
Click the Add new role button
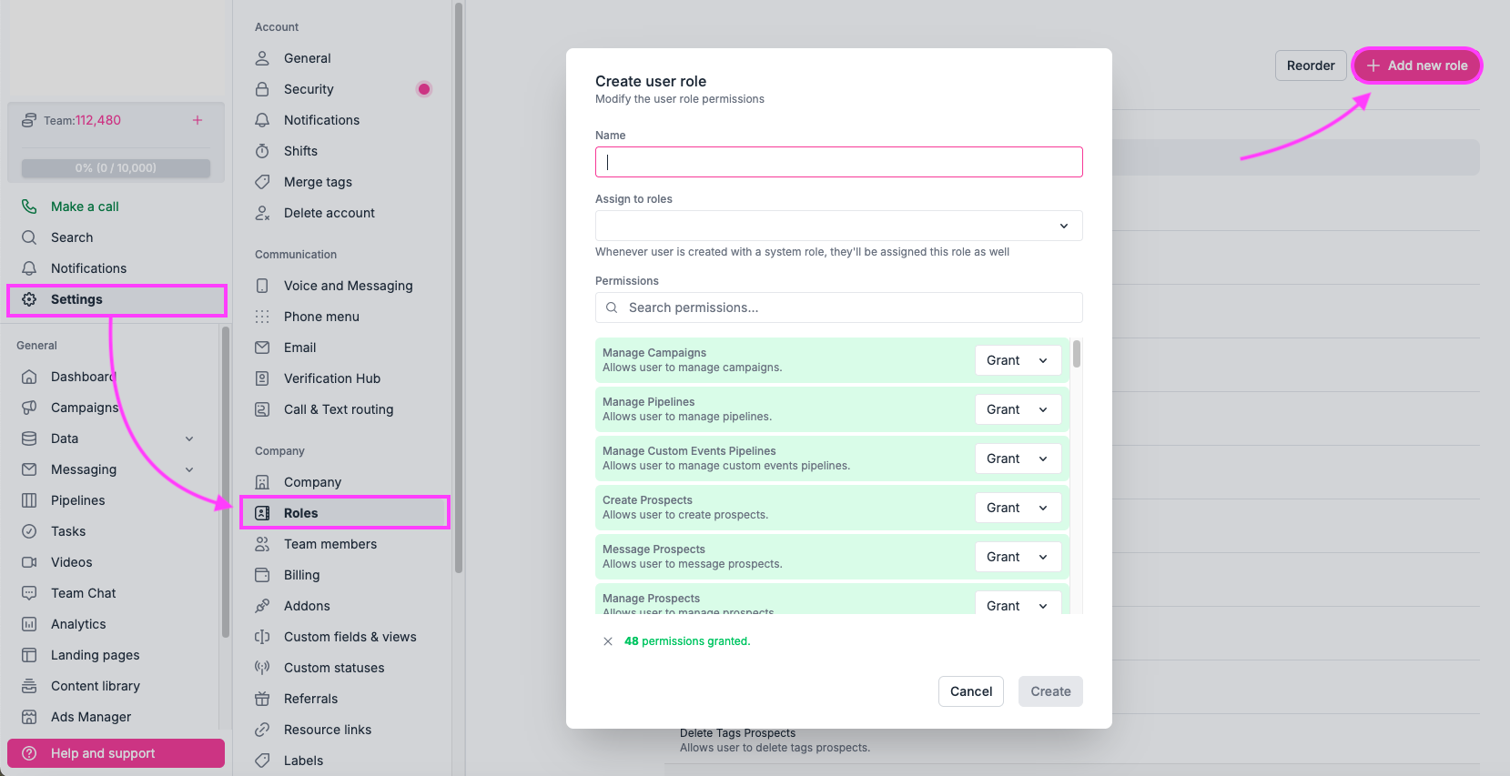click(x=1417, y=66)
